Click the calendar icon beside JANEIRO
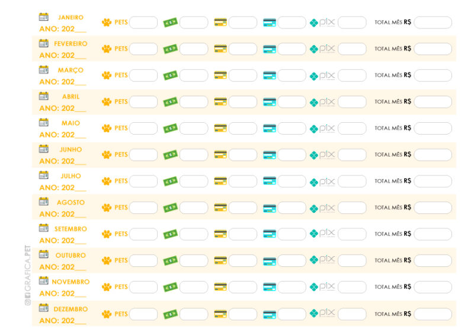The height and width of the screenshot is (335, 474). (44, 17)
